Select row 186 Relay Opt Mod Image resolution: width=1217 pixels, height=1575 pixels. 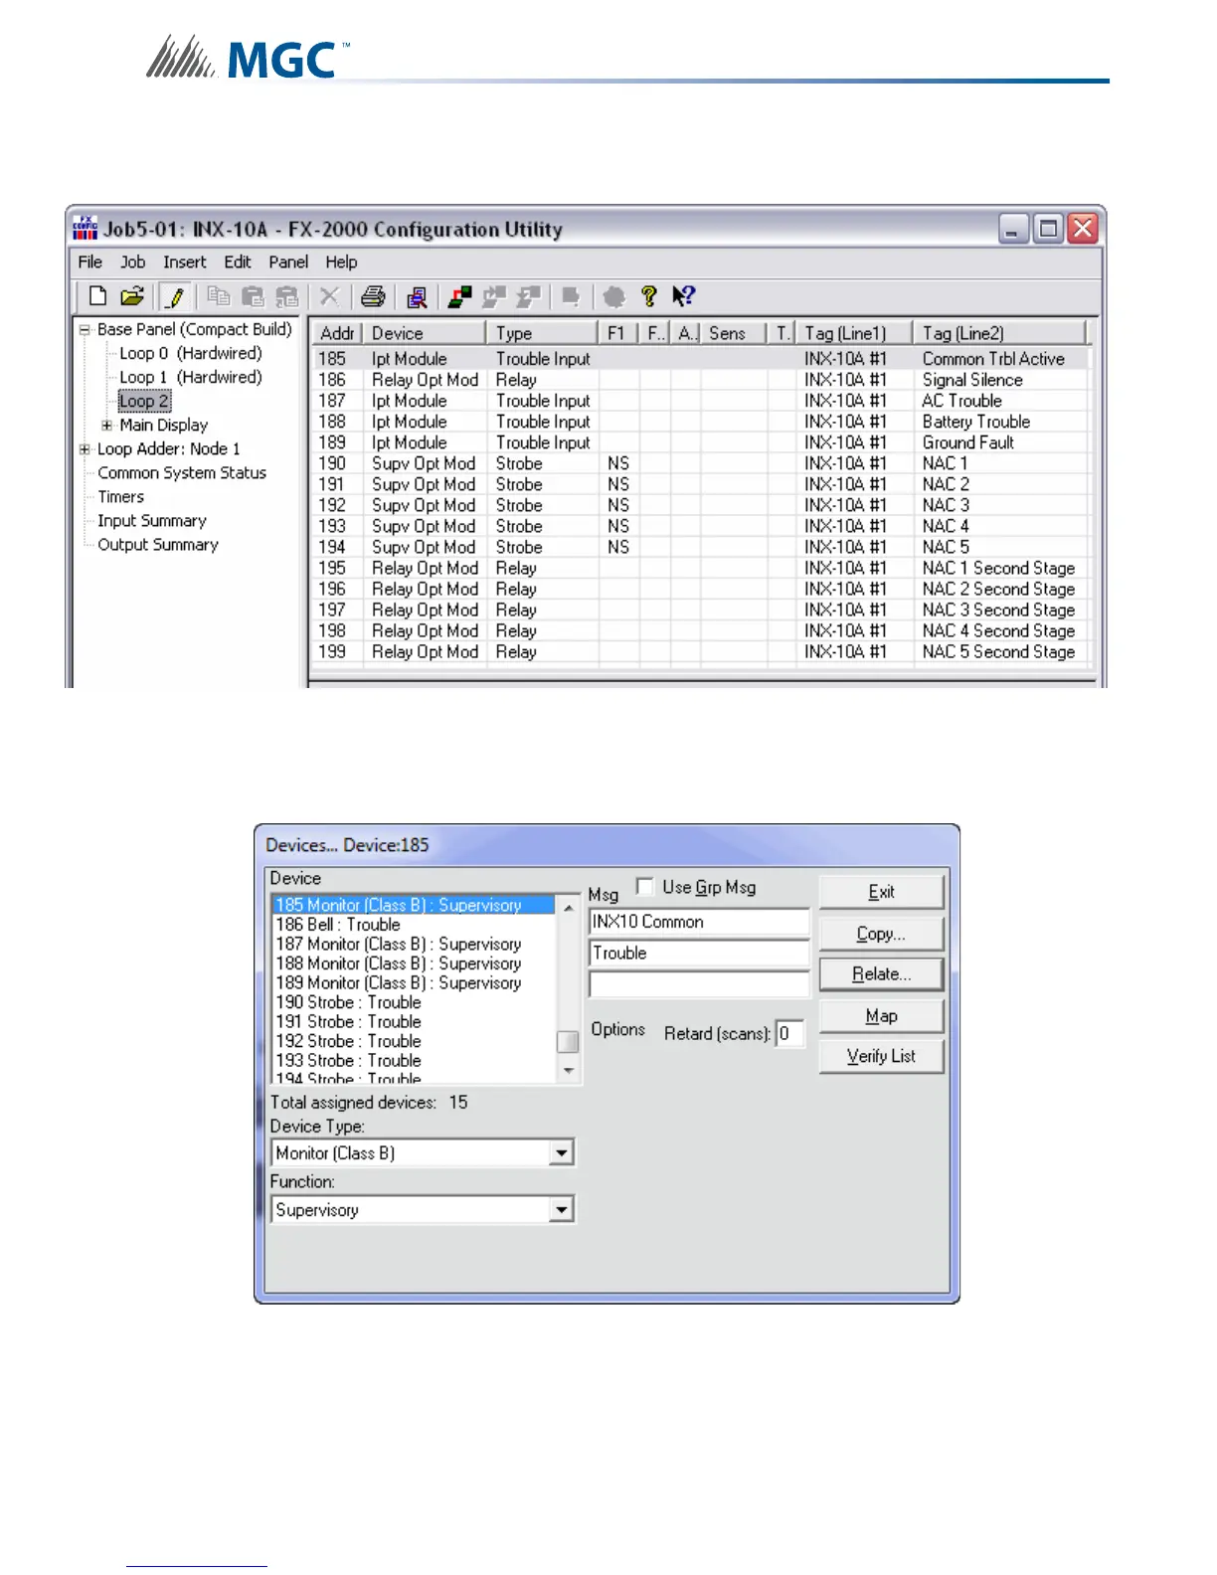[x=701, y=380]
